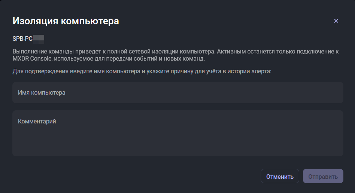Click the Для подтверждения instruction line
The image size is (355, 193).
142,71
